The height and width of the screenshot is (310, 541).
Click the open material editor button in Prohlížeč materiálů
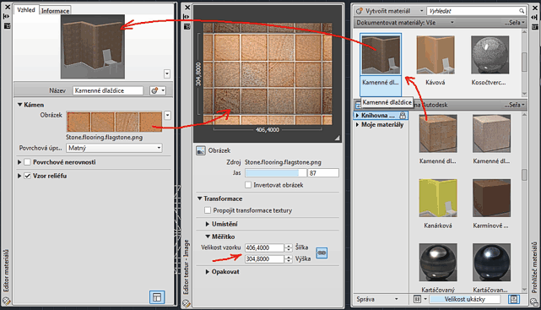514,299
